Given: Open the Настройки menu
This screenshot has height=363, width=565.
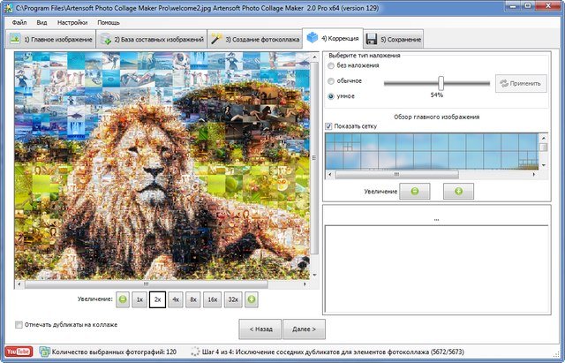Looking at the screenshot, I should click(72, 22).
